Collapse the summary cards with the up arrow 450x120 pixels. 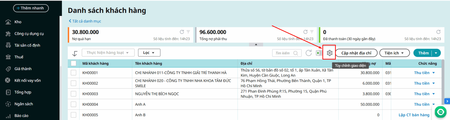pyautogui.click(x=256, y=44)
